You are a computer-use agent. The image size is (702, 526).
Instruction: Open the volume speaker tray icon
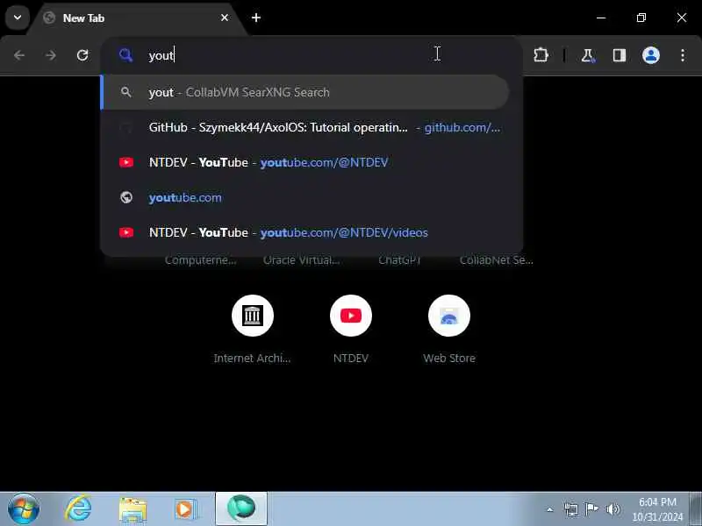(x=612, y=509)
